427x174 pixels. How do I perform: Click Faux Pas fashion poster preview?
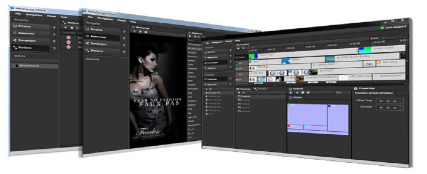coord(158,91)
